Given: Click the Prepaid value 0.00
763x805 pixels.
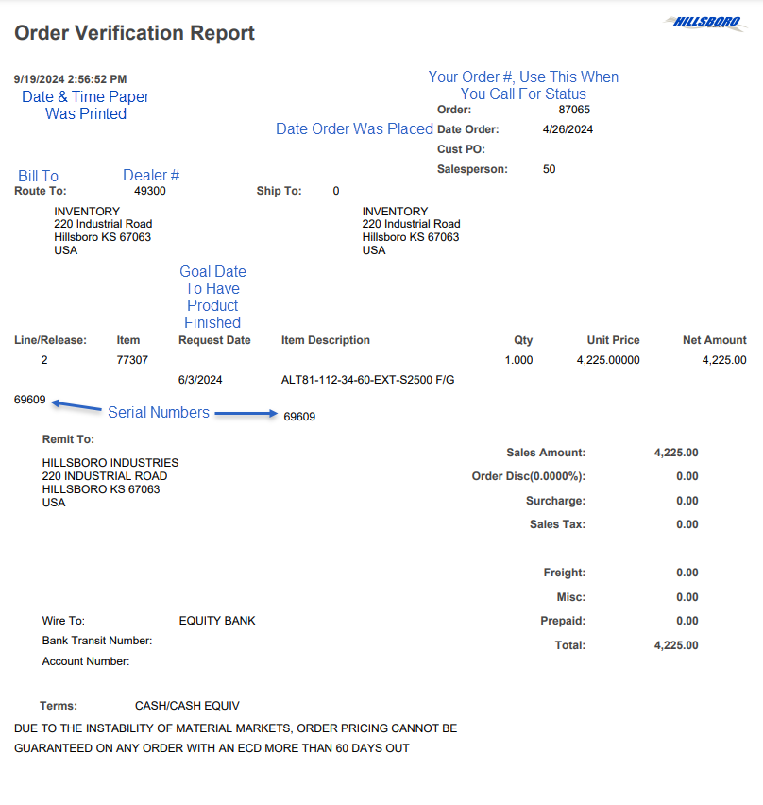Looking at the screenshot, I should point(687,621).
